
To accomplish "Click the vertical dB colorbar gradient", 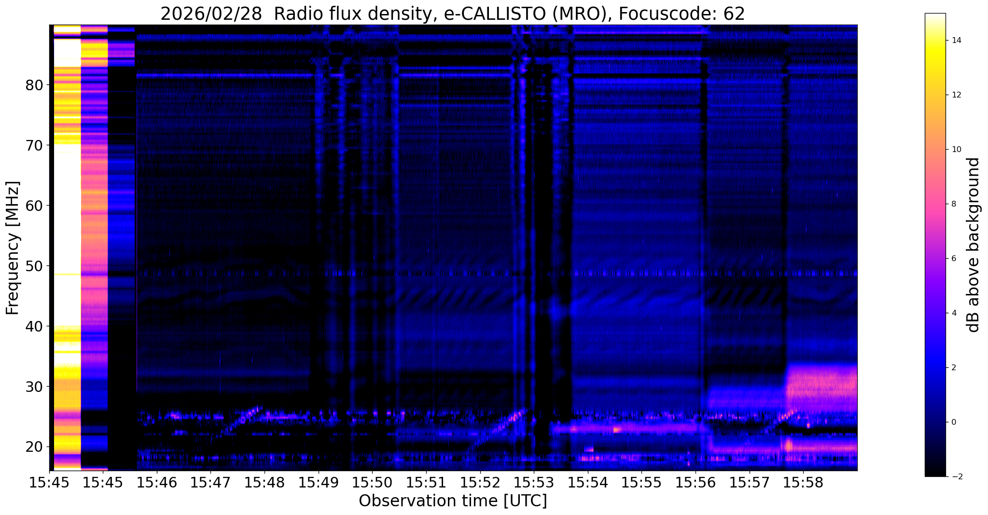I will (935, 245).
